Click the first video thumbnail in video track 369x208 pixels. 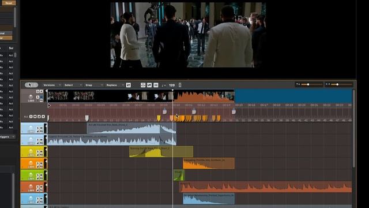(x=58, y=96)
